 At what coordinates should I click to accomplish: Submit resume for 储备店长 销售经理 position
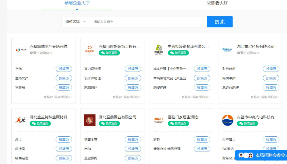pos(202,149)
